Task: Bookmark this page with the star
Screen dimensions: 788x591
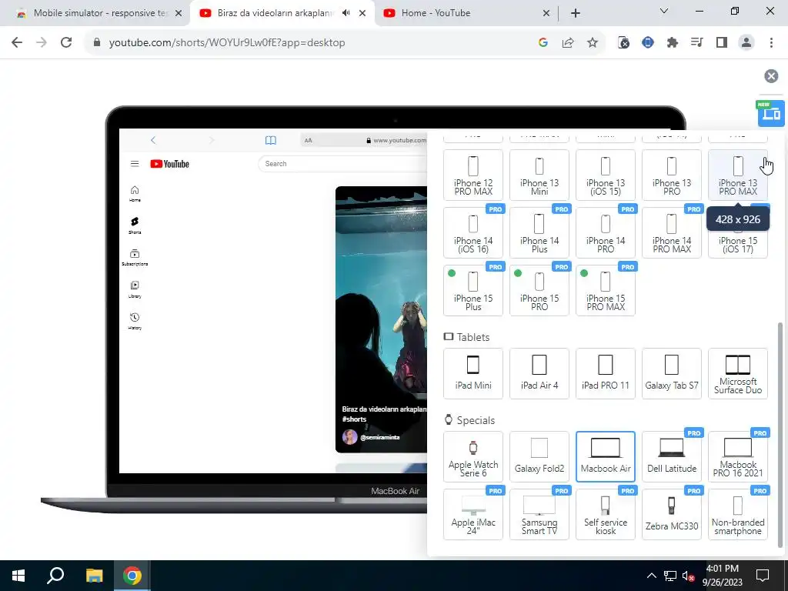Action: [x=593, y=43]
